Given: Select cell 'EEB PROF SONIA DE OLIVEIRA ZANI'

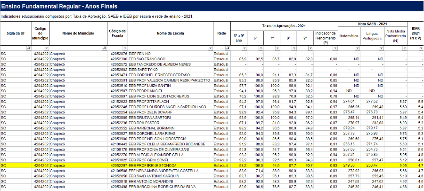Looking at the screenshot, I should (171, 150).
